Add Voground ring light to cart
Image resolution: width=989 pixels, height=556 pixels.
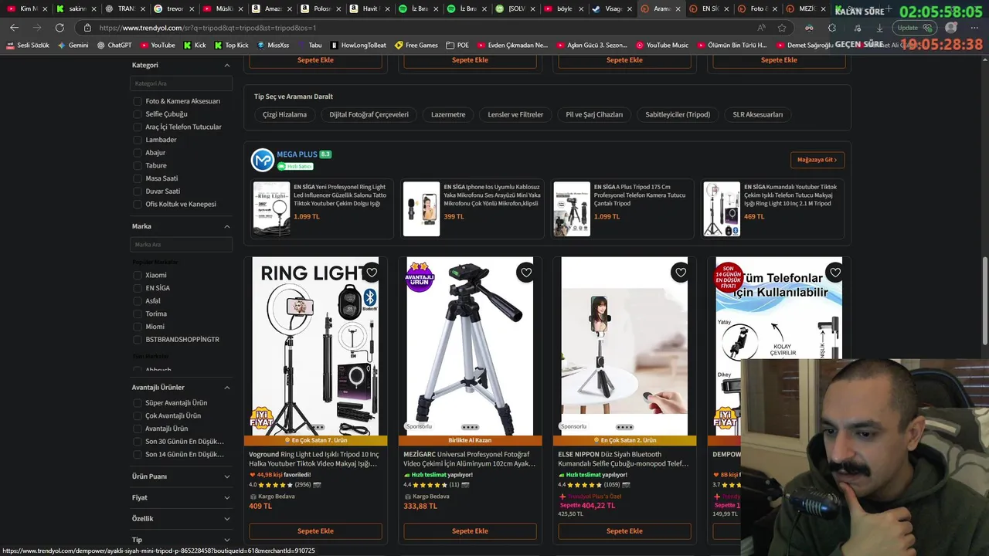point(315,531)
